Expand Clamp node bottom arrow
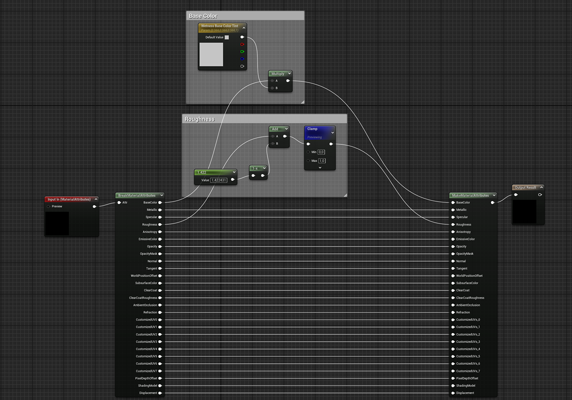Screen dimensions: 572x400 pyautogui.click(x=320, y=168)
